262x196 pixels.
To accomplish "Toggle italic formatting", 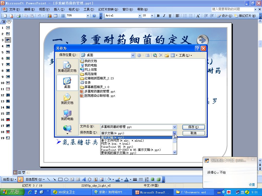I will pos(164,16).
